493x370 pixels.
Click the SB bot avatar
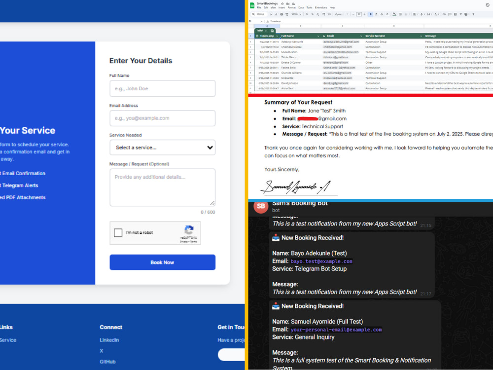coord(261,206)
